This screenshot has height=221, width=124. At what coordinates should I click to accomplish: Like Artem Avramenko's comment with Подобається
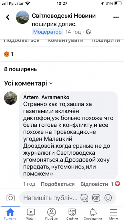(58, 184)
